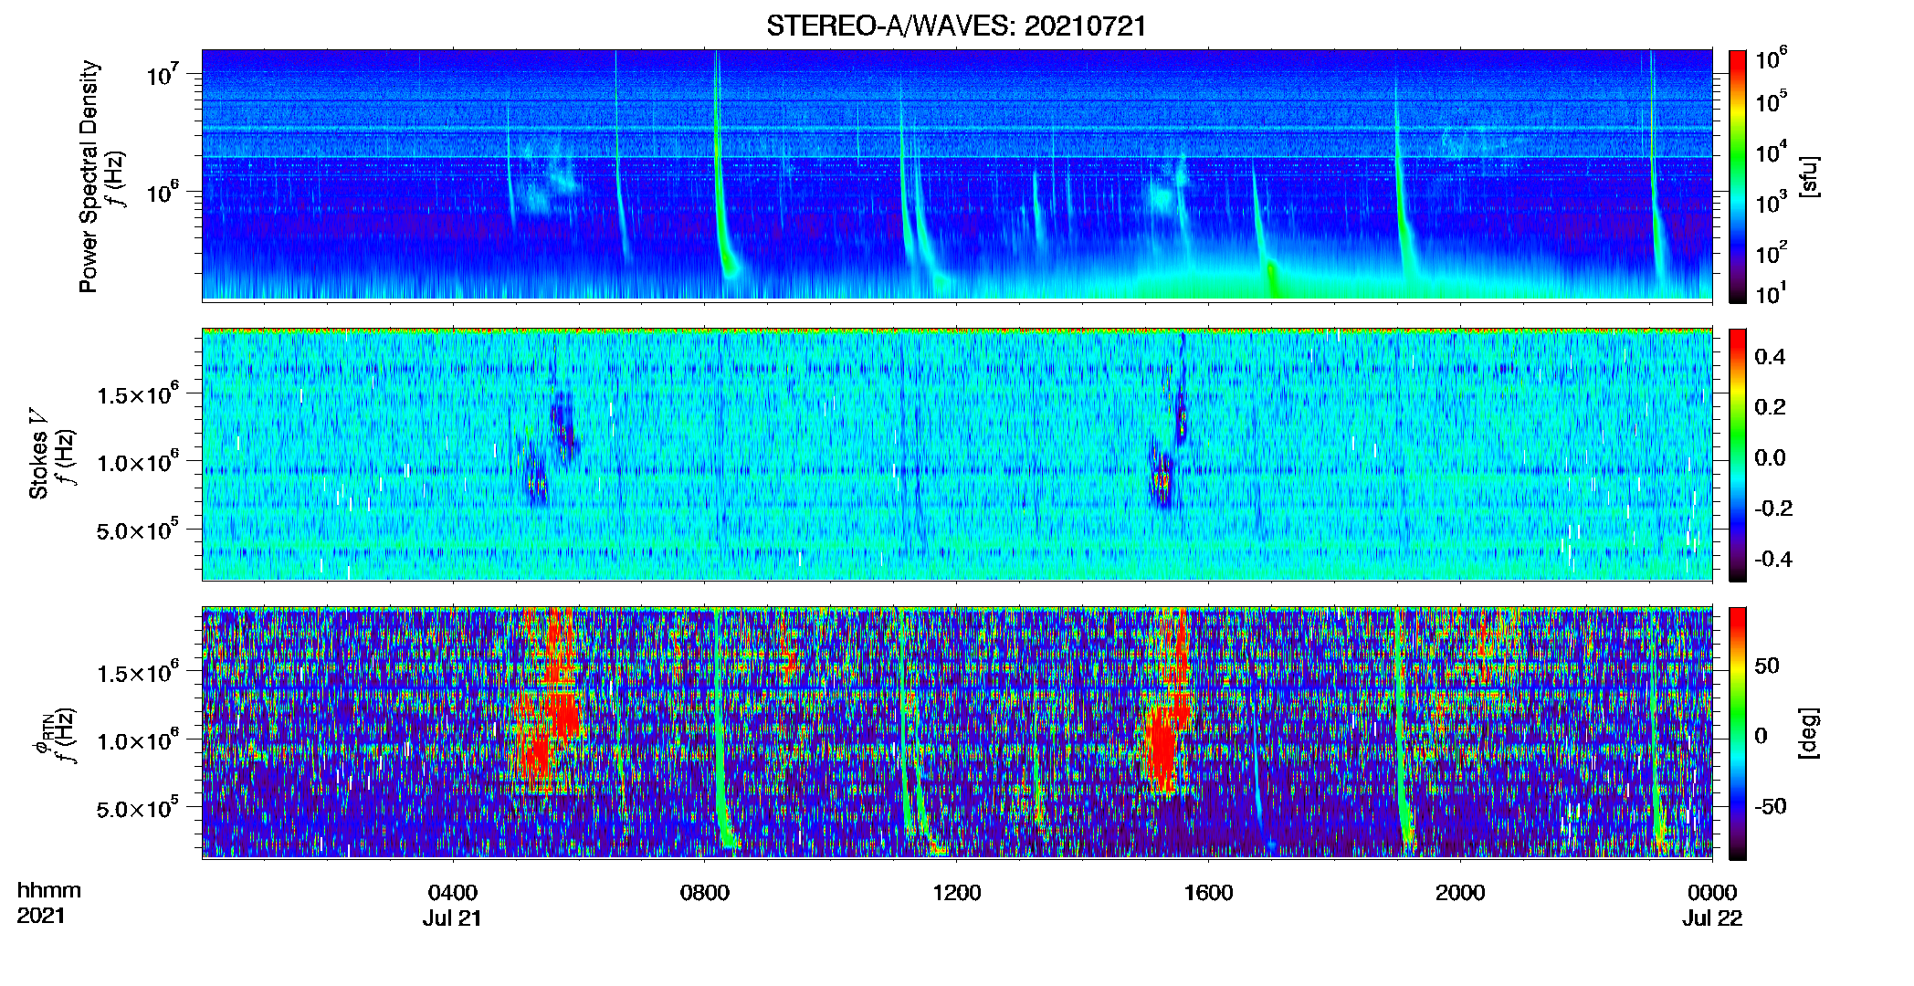Click the [sfu] unit label
Image resolution: width=1914 pixels, height=986 pixels.
click(x=1809, y=176)
